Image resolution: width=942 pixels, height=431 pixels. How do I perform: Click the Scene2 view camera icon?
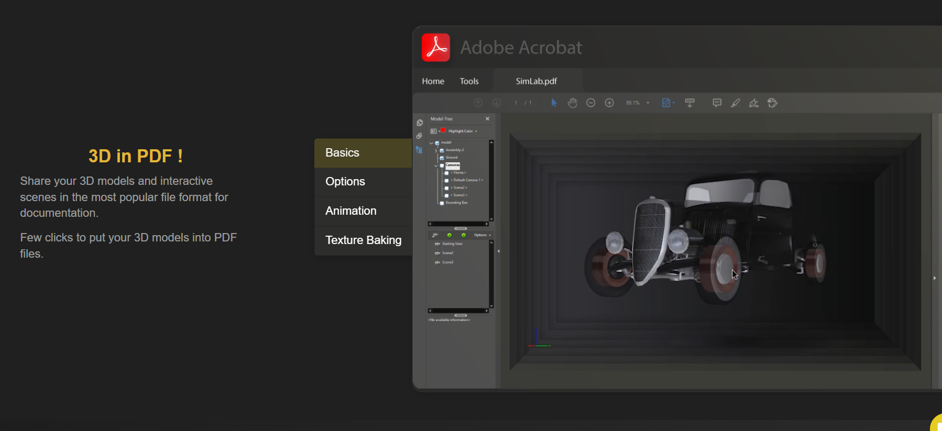437,253
